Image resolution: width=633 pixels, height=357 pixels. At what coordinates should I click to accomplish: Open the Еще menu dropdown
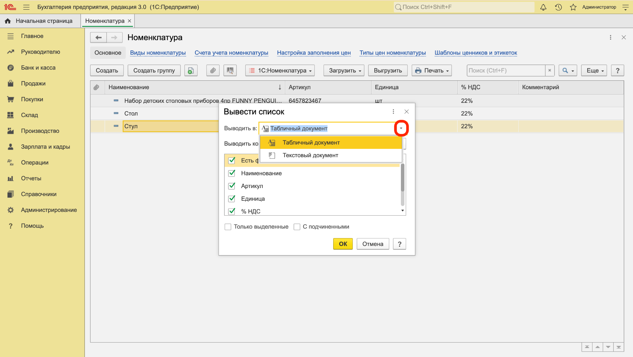pyautogui.click(x=594, y=70)
